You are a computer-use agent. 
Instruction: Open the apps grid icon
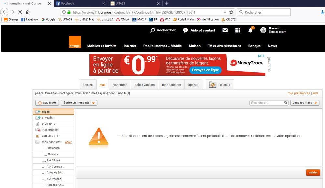point(238,30)
